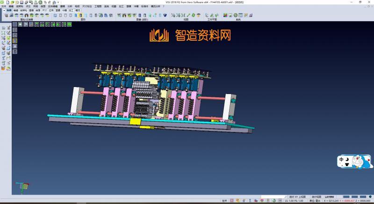
Task: Click the XYZ axis triad in viewport corner
Action: click(22, 186)
